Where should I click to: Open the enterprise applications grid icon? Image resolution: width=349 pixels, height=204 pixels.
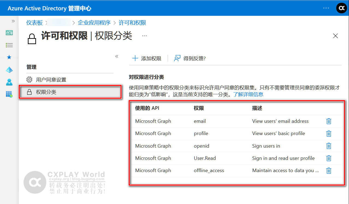point(9,94)
